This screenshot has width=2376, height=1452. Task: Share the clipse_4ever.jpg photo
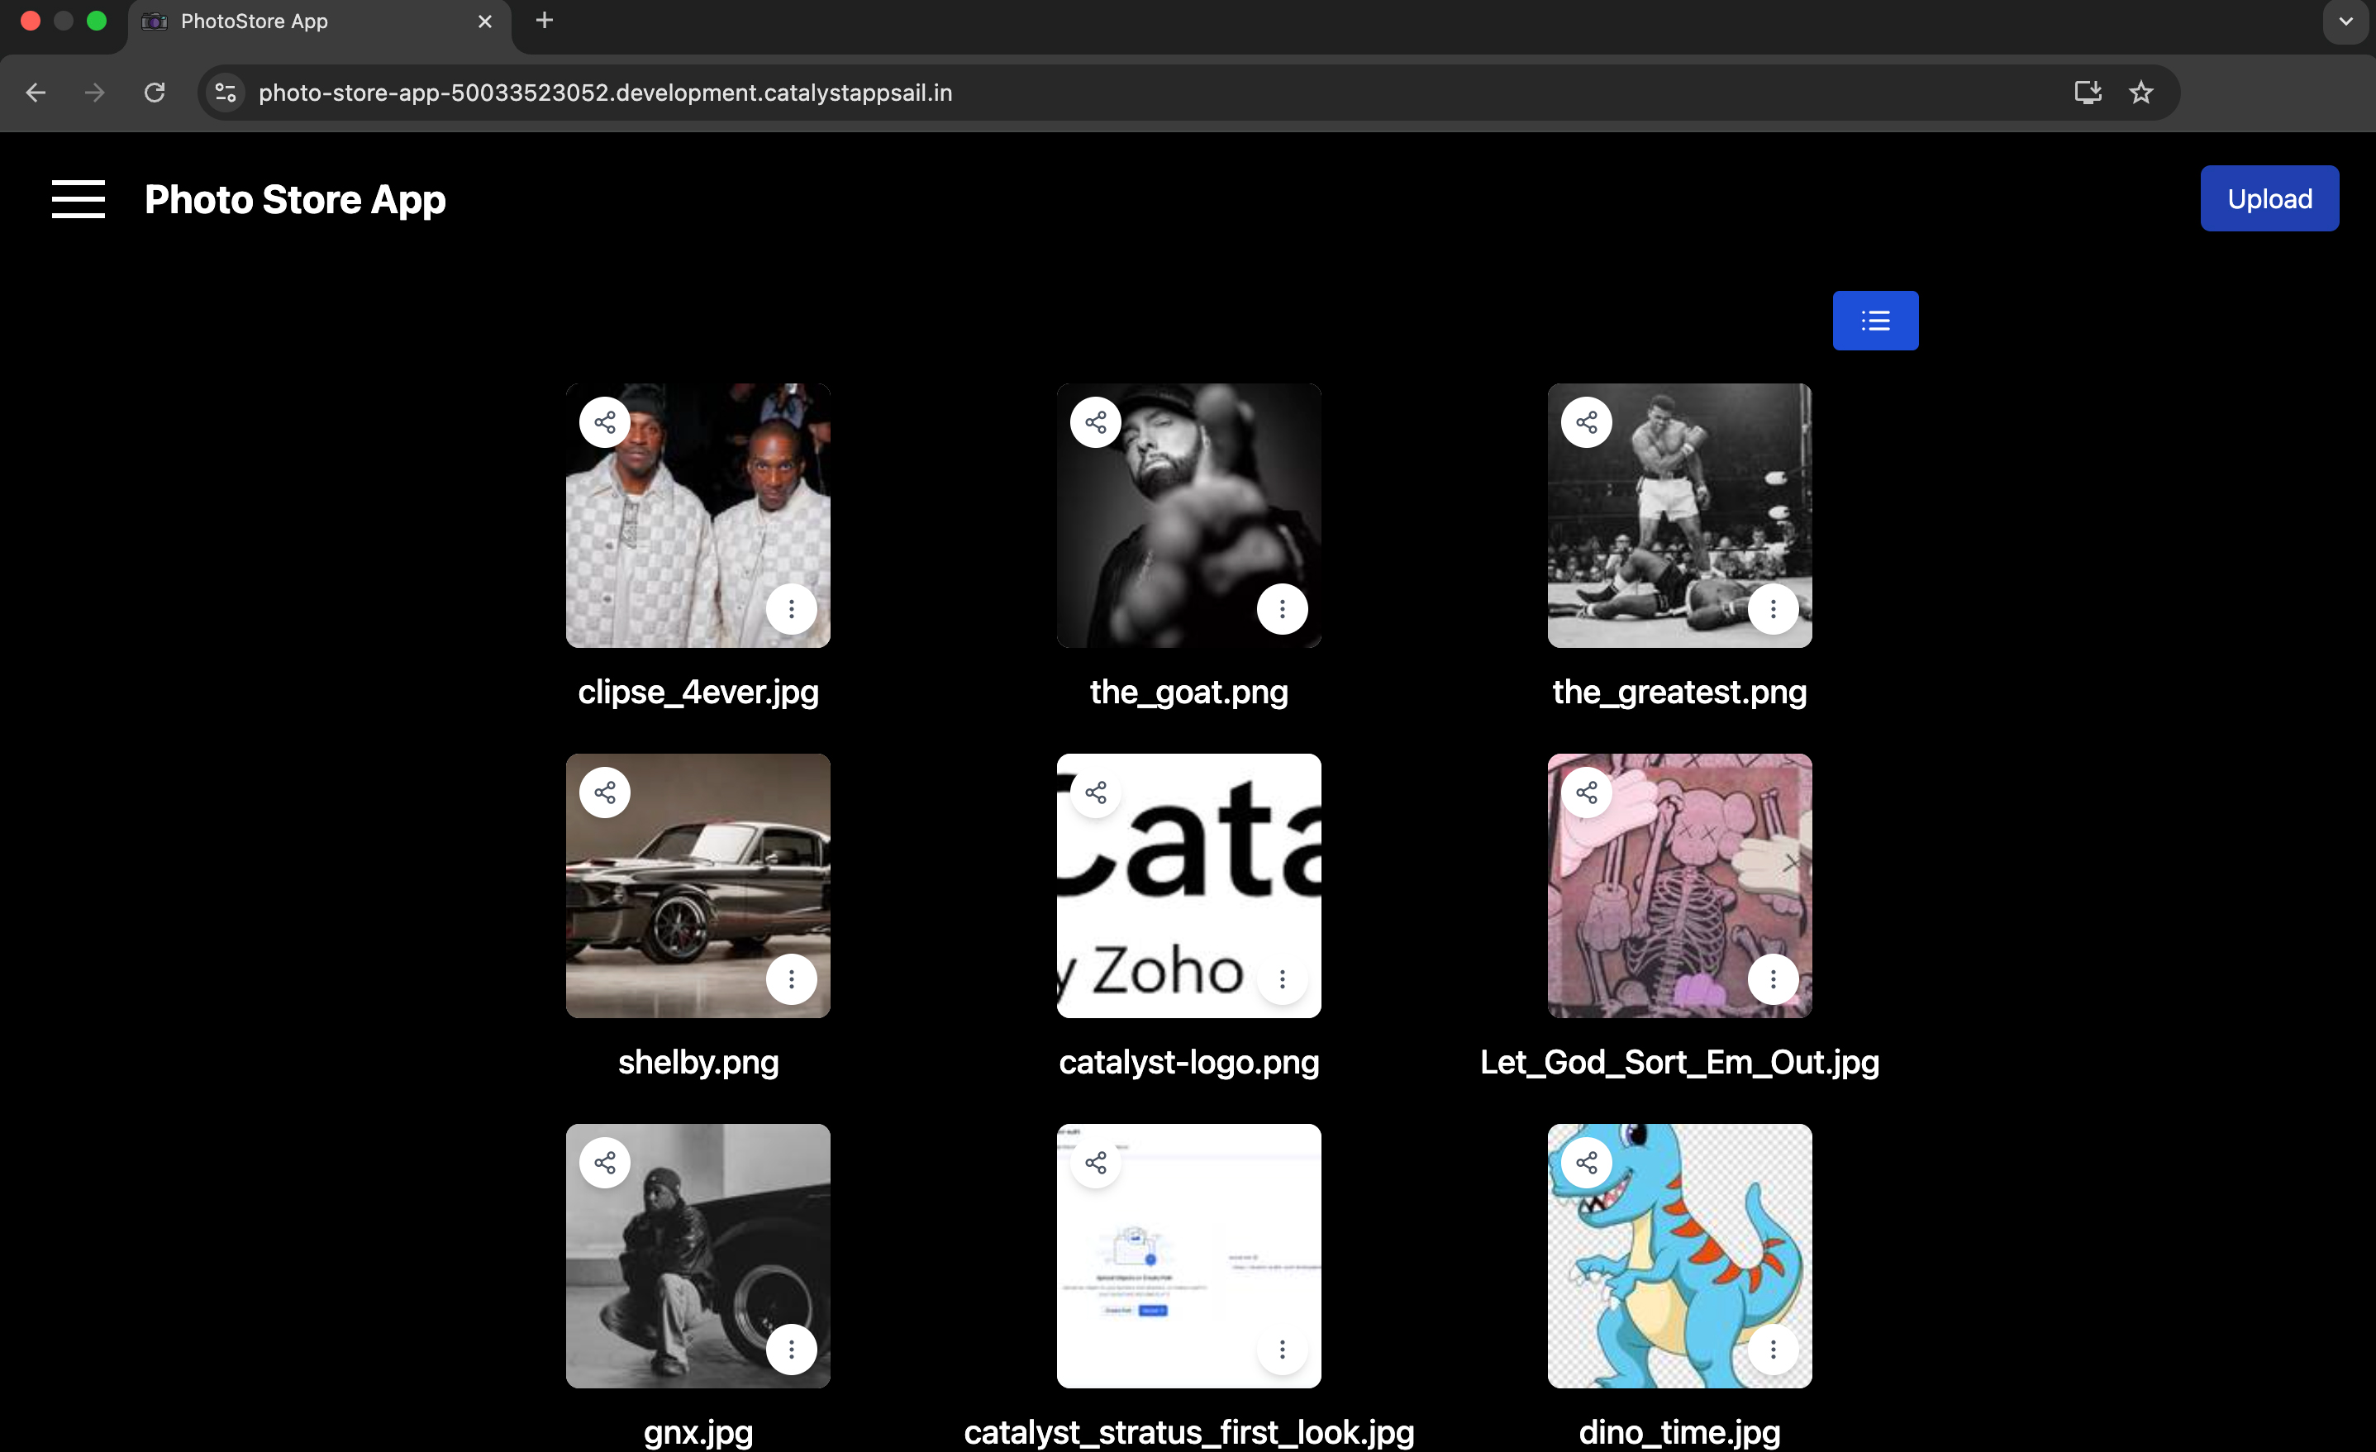[605, 422]
